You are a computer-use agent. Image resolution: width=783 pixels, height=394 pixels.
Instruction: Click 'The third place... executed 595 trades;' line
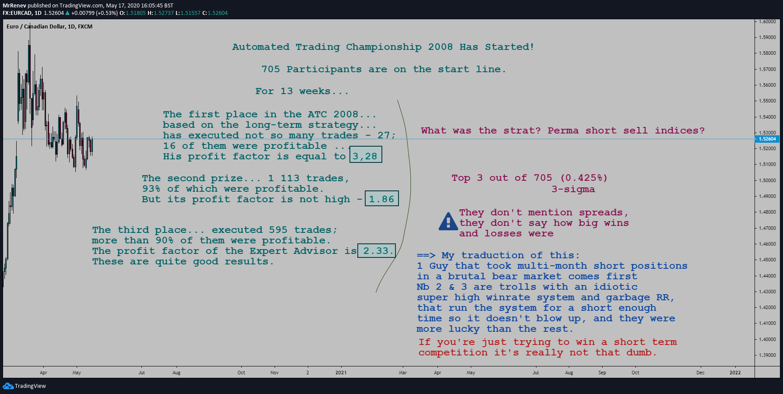click(x=215, y=230)
